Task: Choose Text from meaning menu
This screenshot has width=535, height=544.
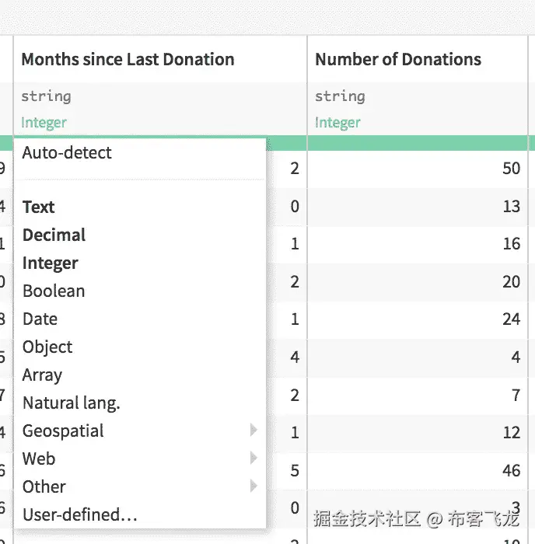Action: (x=39, y=207)
